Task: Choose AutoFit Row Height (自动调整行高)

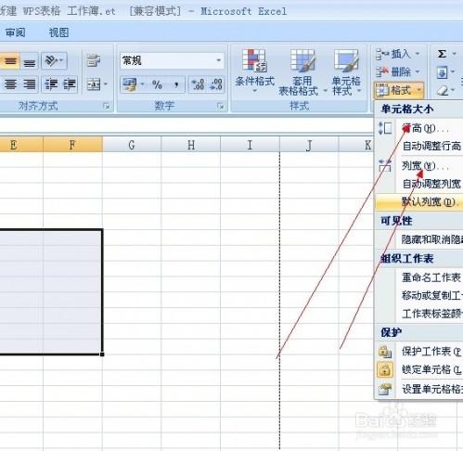Action: click(419, 146)
